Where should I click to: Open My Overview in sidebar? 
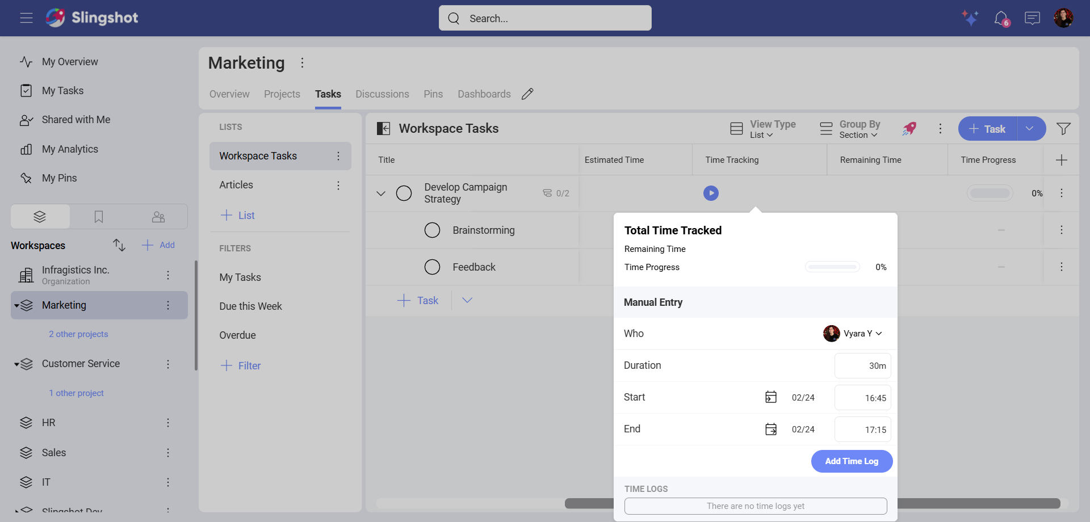(70, 62)
